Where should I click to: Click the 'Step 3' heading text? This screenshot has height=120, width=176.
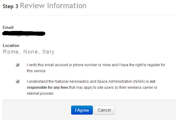click(x=10, y=6)
